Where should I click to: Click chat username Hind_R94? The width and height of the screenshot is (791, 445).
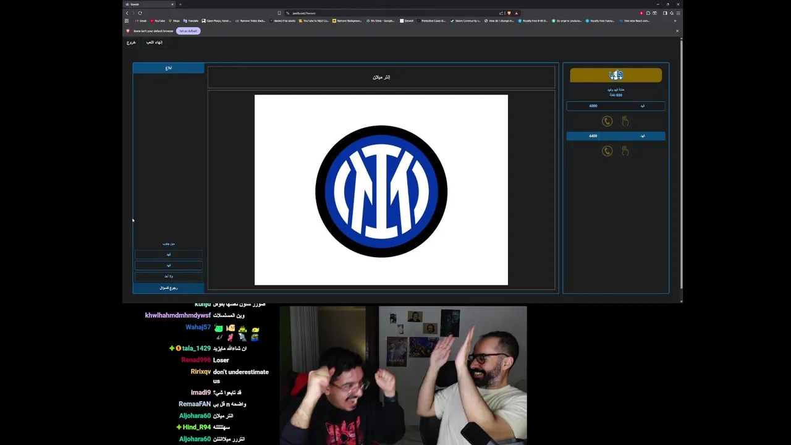click(x=197, y=428)
